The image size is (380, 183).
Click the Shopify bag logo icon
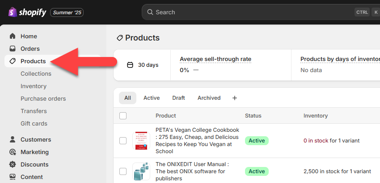pyautogui.click(x=13, y=12)
